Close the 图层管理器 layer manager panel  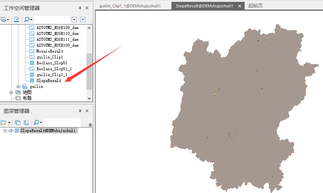[x=87, y=111]
